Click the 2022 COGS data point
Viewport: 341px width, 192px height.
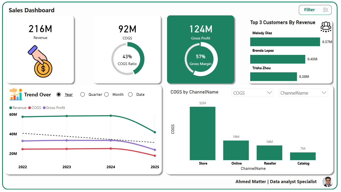pyautogui.click(x=23, y=149)
